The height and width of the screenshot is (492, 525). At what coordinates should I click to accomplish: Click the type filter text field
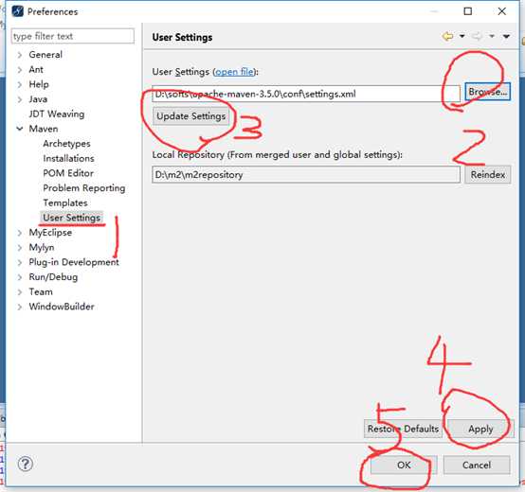pos(73,36)
